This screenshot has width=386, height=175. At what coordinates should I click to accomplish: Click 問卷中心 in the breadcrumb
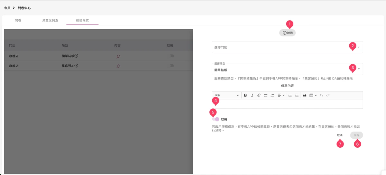pyautogui.click(x=24, y=8)
